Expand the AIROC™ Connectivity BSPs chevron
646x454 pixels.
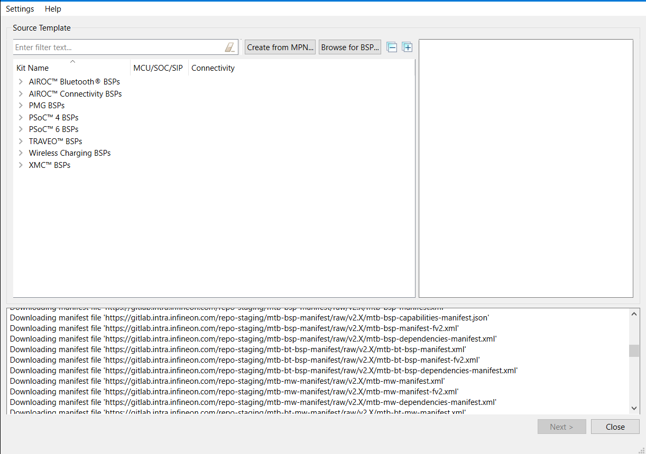coord(21,94)
